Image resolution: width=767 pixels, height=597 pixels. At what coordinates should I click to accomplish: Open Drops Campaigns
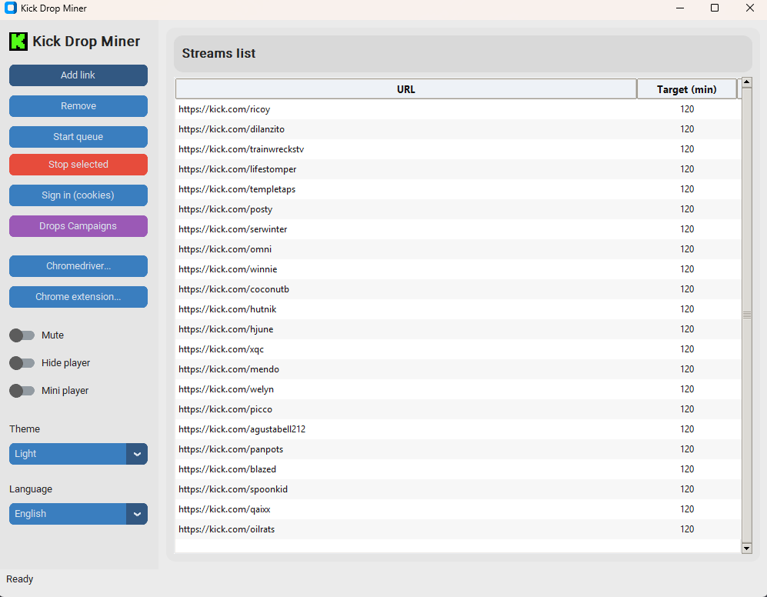pyautogui.click(x=78, y=226)
